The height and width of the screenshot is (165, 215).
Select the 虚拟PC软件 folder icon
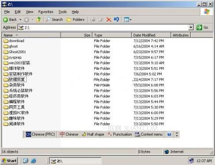pos(6,113)
